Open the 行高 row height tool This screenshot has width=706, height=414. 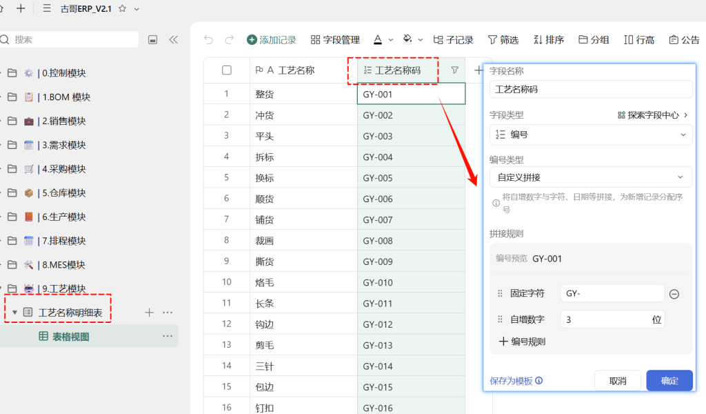[x=639, y=40]
